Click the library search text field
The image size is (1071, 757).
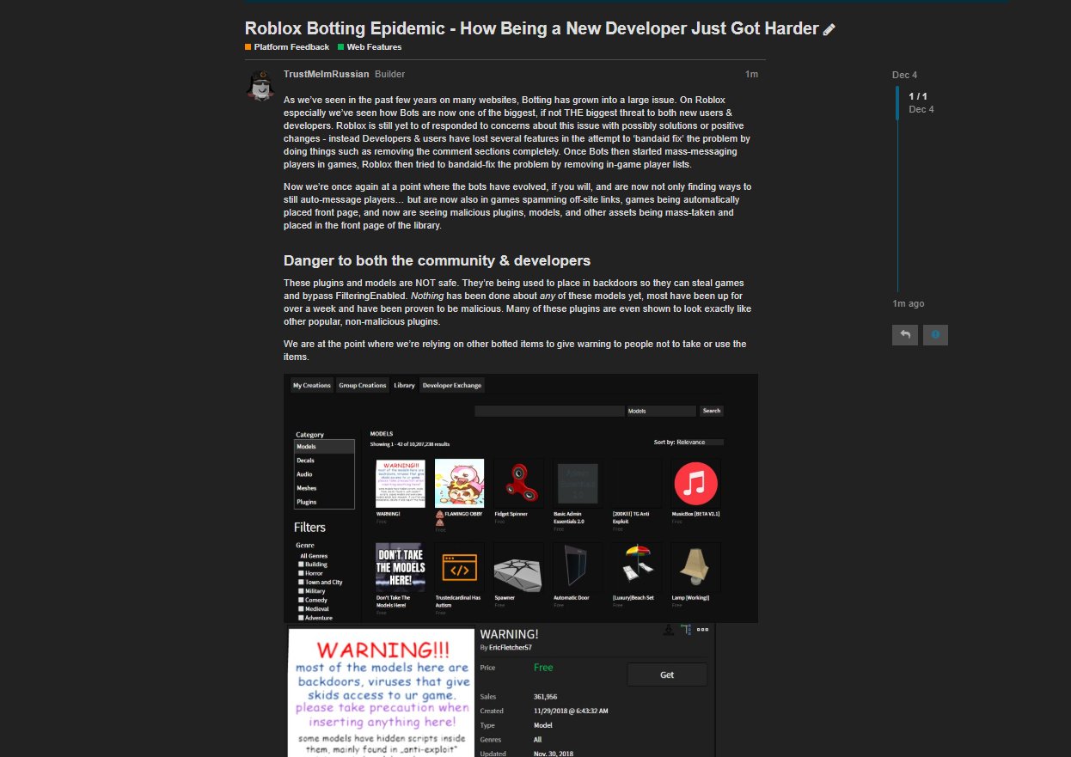[549, 411]
